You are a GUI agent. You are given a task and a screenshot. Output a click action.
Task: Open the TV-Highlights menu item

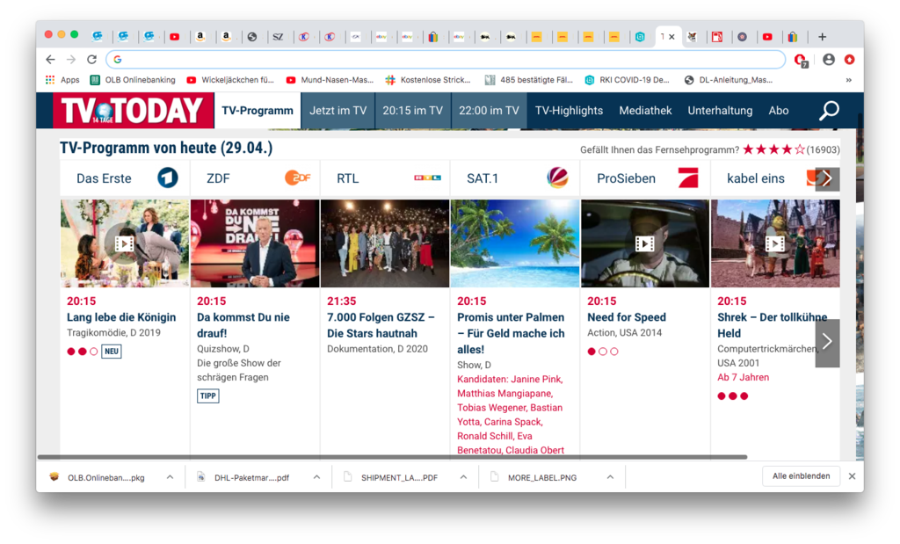[x=569, y=110]
